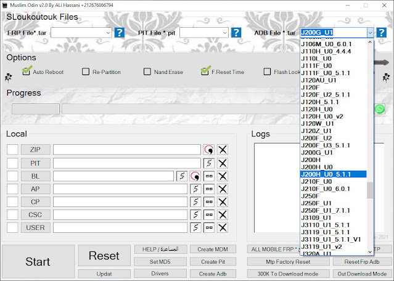Image resolution: width=394 pixels, height=281 pixels.
Task: Click the blue help icon beside ADB File
Action: coord(381,33)
